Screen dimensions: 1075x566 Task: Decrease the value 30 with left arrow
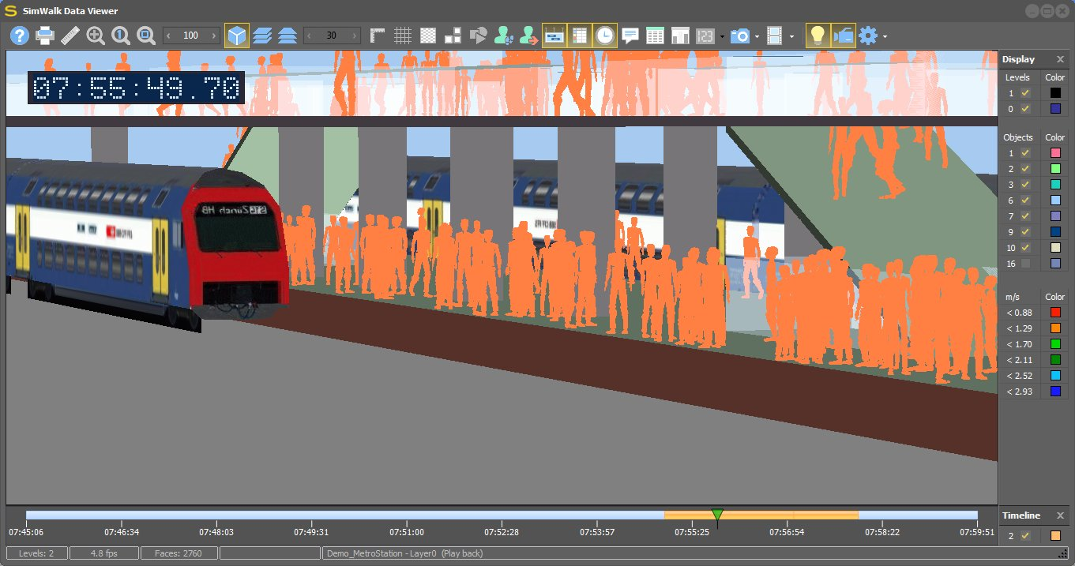coord(310,36)
